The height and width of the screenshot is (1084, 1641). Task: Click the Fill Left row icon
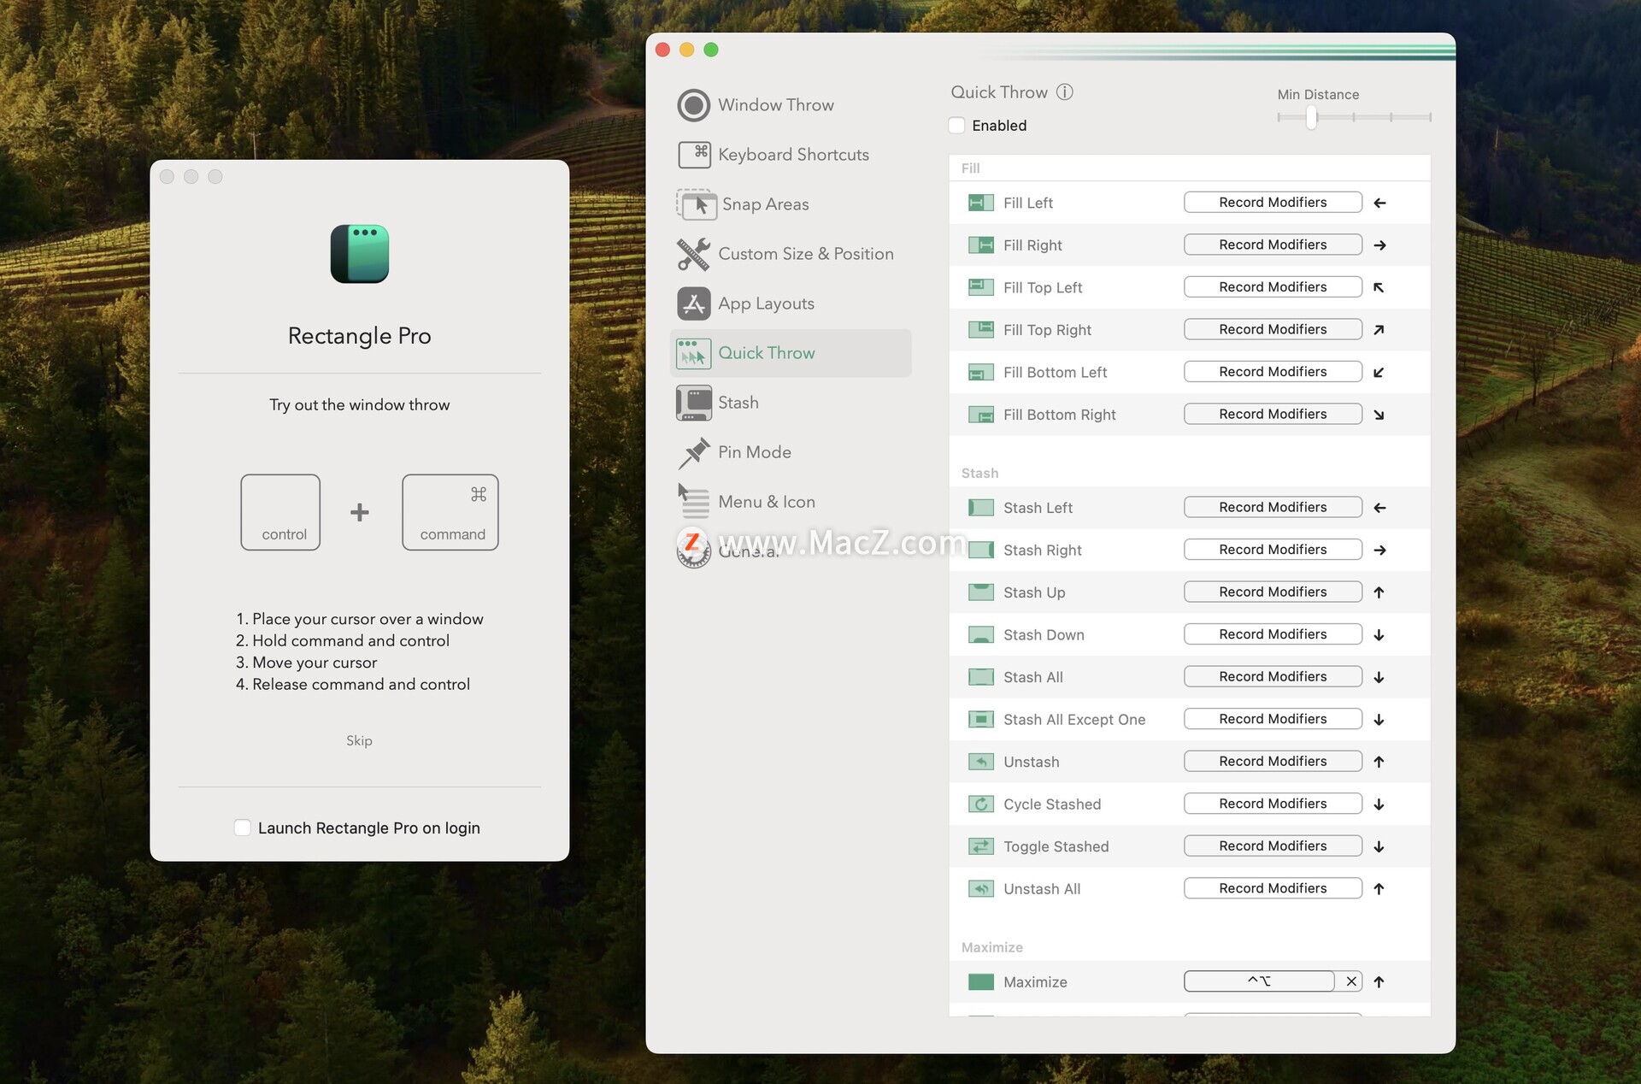tap(980, 203)
